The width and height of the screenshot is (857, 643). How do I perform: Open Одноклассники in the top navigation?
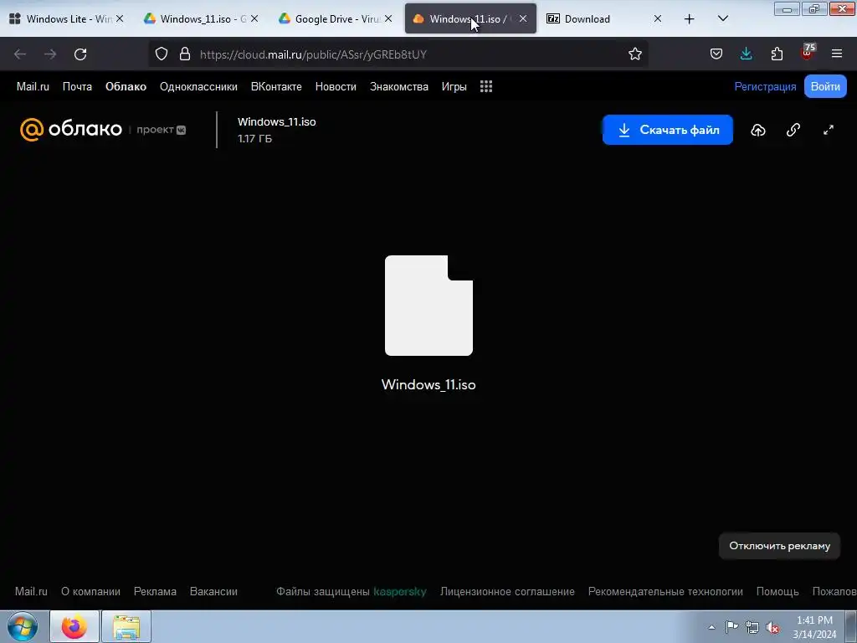point(198,86)
